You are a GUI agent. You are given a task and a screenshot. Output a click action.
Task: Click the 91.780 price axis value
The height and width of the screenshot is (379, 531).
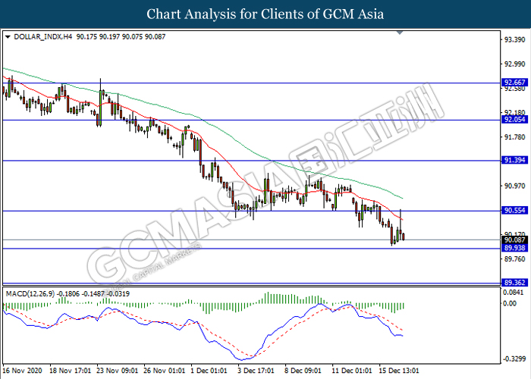(x=515, y=137)
